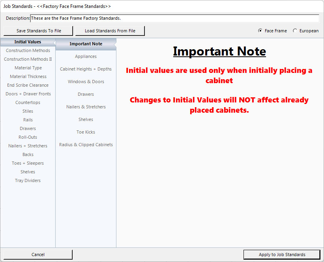Open the Construction Methods category

point(28,50)
